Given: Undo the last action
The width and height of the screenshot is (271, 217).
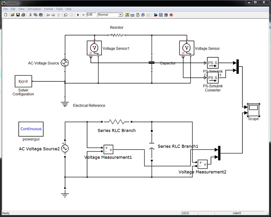Looking at the screenshot, I should [66, 15].
